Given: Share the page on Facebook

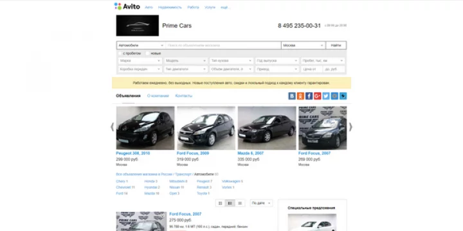Looking at the screenshot, I should coord(309,96).
